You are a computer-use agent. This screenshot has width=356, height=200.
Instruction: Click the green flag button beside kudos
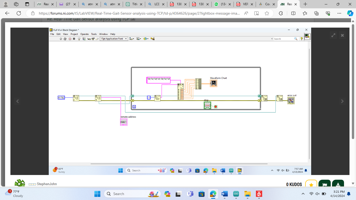324,184
